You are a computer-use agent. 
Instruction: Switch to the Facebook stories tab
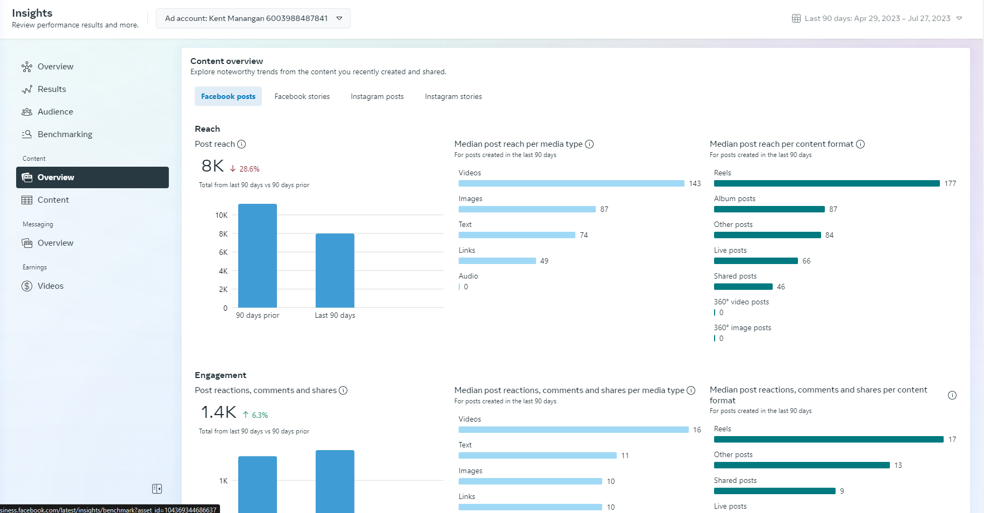[x=302, y=96]
